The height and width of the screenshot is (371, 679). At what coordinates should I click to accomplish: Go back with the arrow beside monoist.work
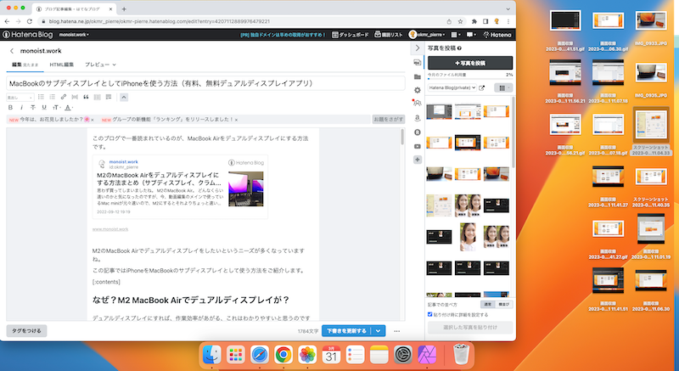[12, 51]
